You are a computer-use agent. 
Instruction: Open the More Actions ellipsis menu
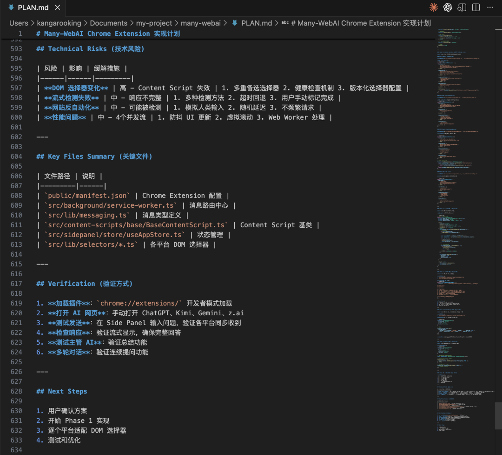tap(490, 7)
